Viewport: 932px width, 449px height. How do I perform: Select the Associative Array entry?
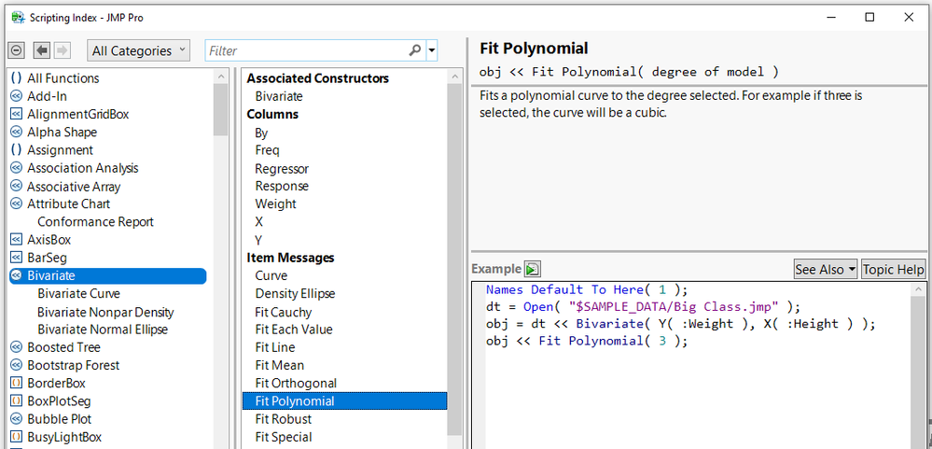(x=74, y=187)
